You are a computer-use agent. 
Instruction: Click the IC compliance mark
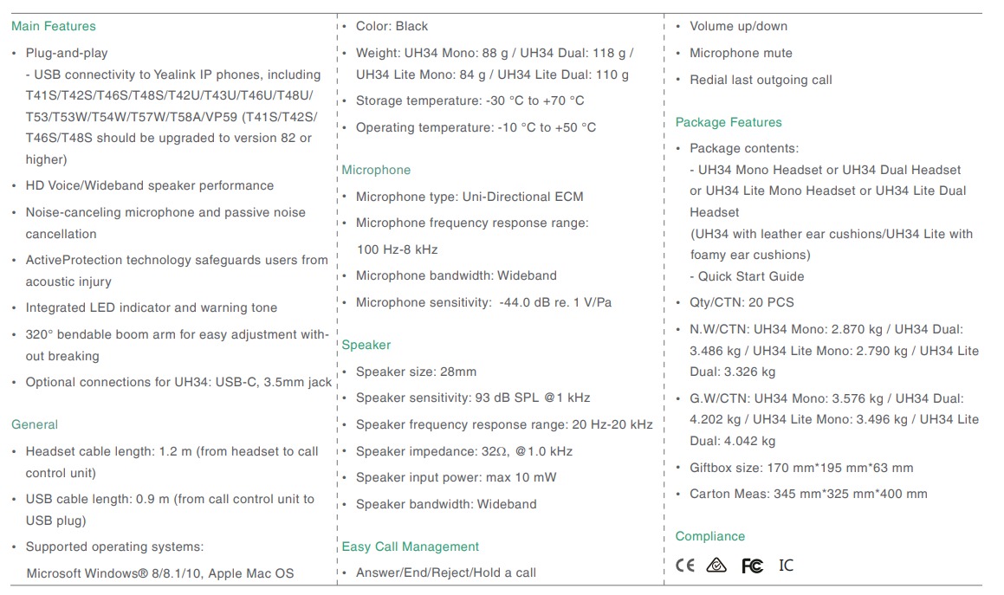pos(786,566)
